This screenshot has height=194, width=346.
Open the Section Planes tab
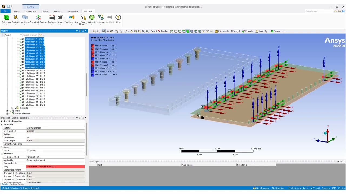[17, 184]
